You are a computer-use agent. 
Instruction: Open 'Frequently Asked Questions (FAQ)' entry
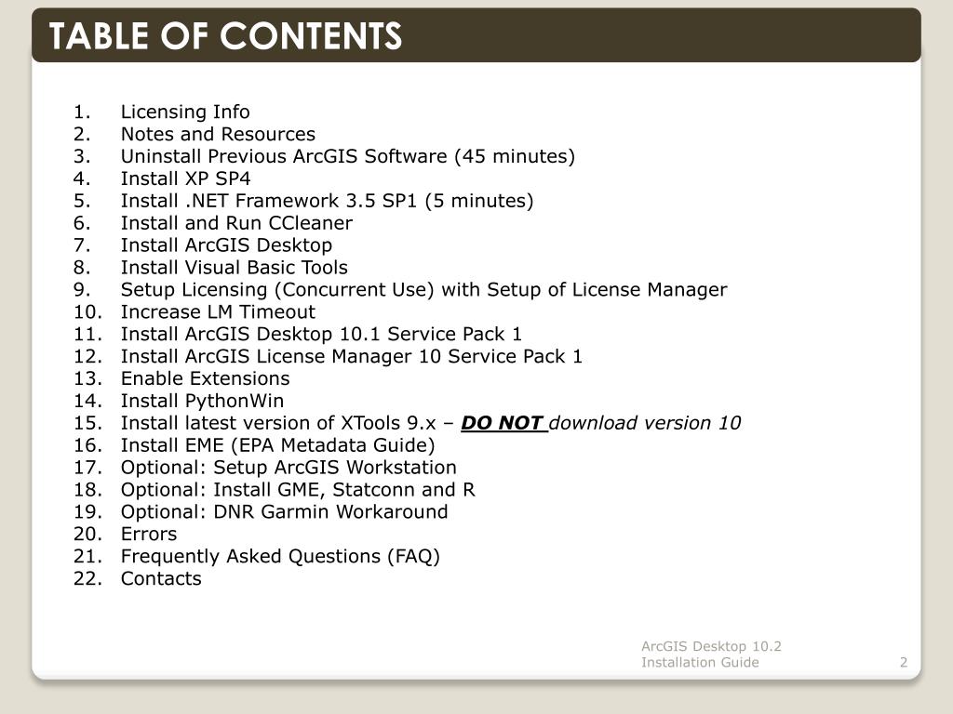coord(280,556)
